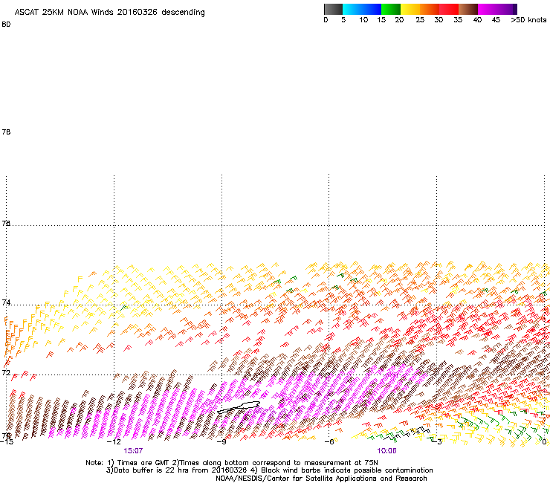The width and height of the screenshot is (550, 483).
Task: Click the gray 0-5 knots color segment
Action: [x=333, y=9]
